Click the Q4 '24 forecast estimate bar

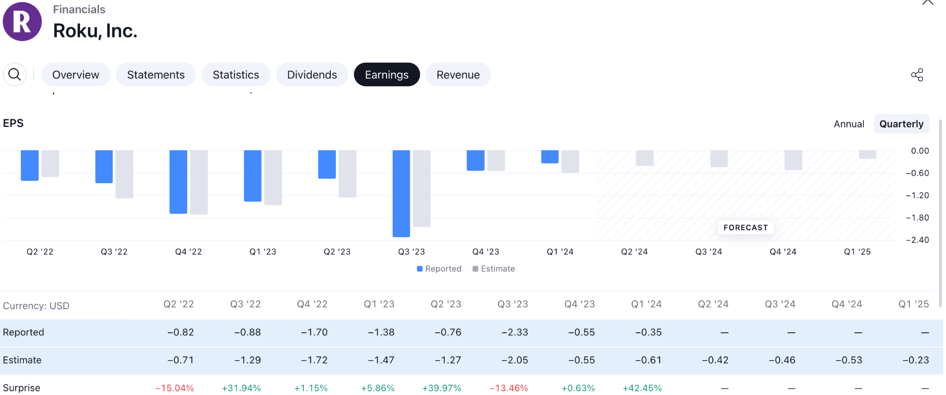point(793,160)
